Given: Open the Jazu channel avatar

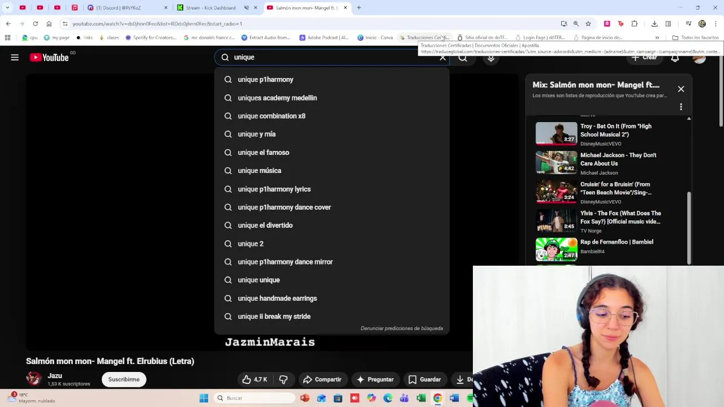Looking at the screenshot, I should coord(34,379).
